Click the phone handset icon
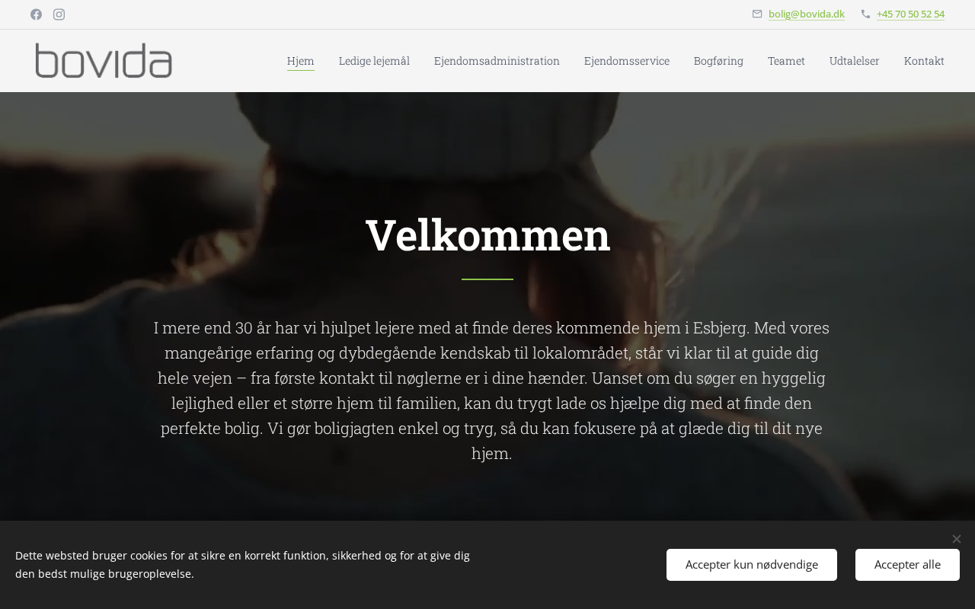The width and height of the screenshot is (975, 609). tap(865, 14)
